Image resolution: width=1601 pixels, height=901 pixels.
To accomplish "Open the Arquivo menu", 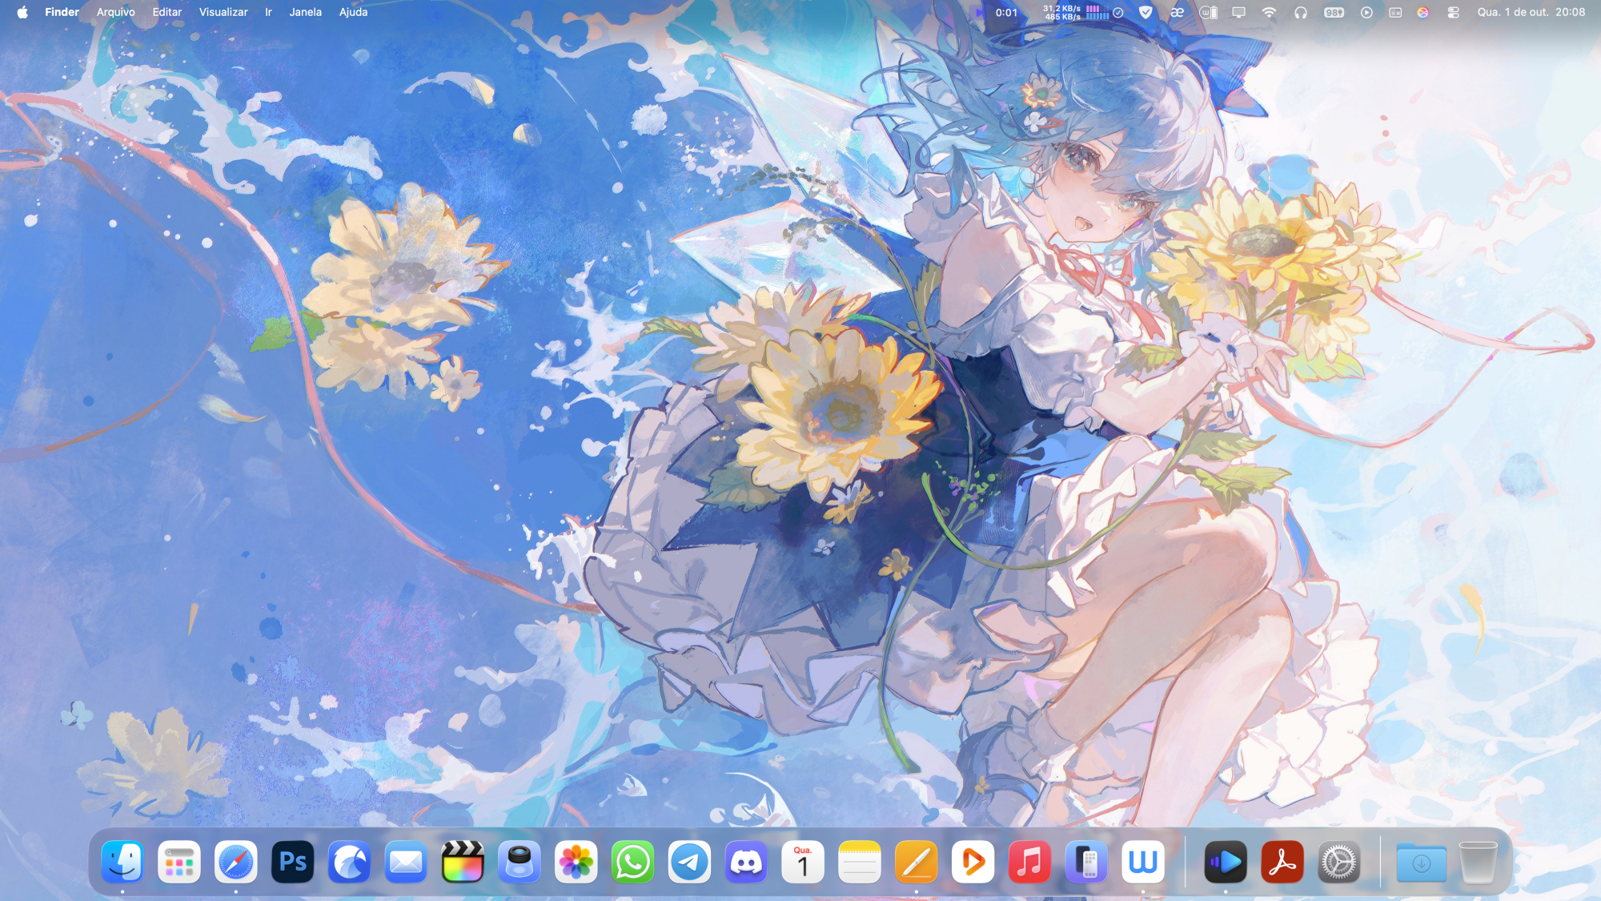I will point(115,12).
